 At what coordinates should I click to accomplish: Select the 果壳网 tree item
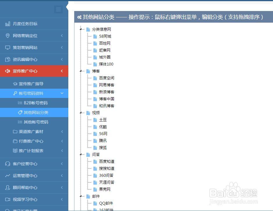(105, 189)
